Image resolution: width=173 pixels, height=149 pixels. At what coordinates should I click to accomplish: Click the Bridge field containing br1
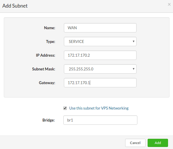point(100,120)
